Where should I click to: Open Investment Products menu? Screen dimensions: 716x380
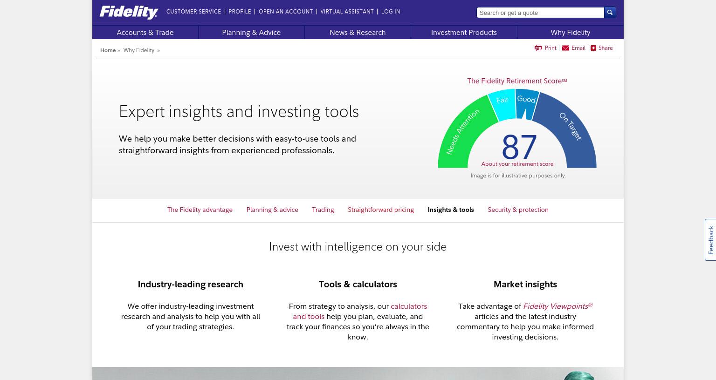click(x=464, y=33)
